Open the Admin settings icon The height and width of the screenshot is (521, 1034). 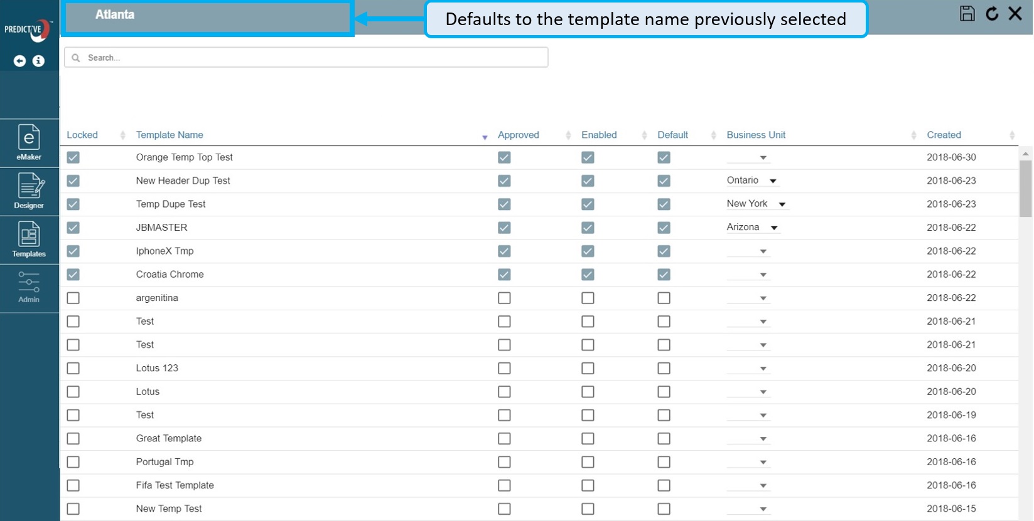(x=29, y=287)
